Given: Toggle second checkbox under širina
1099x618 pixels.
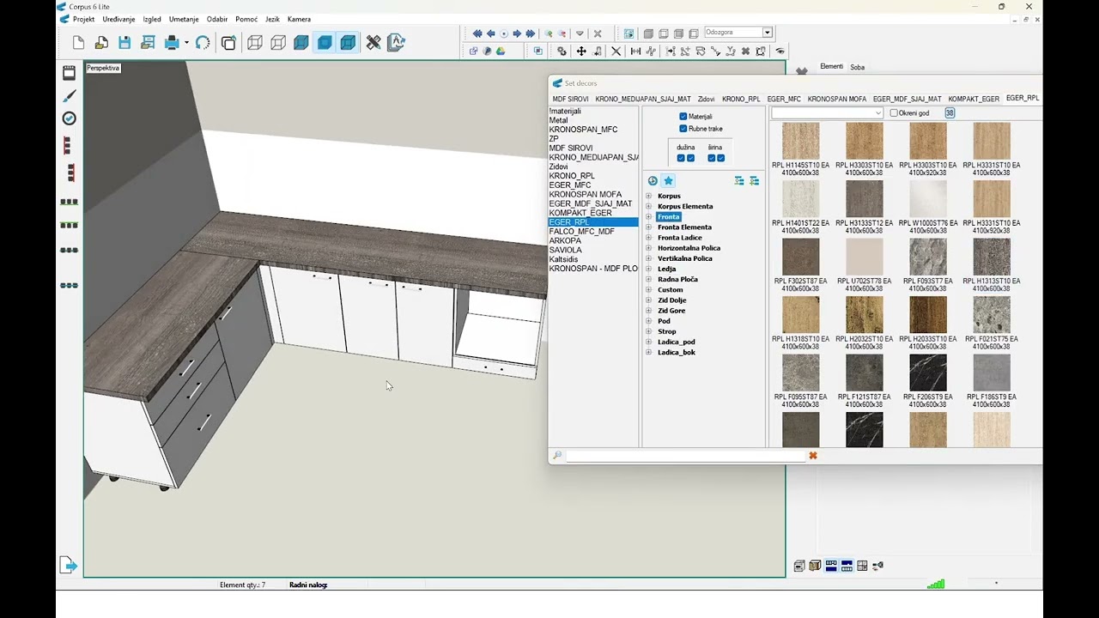Looking at the screenshot, I should (x=720, y=158).
